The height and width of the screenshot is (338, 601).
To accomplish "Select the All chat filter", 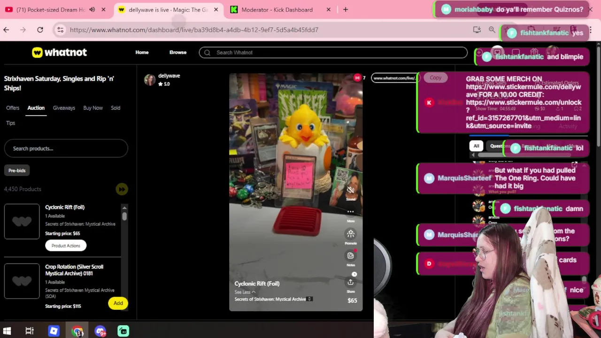I will 476,146.
